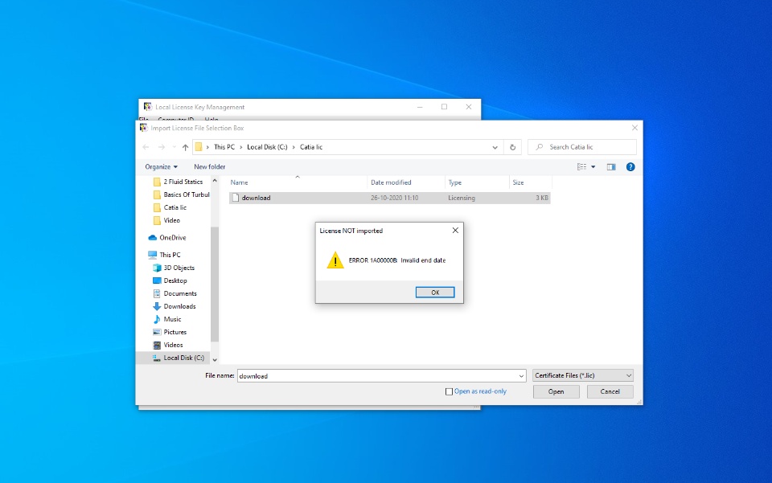Open Desktop in the navigation pane
Image resolution: width=772 pixels, height=483 pixels.
(170, 280)
